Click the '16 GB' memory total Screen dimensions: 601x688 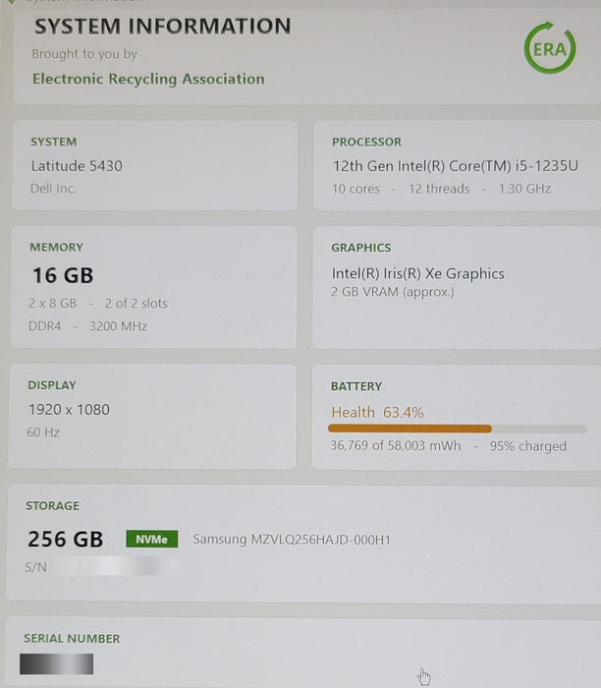pos(63,275)
